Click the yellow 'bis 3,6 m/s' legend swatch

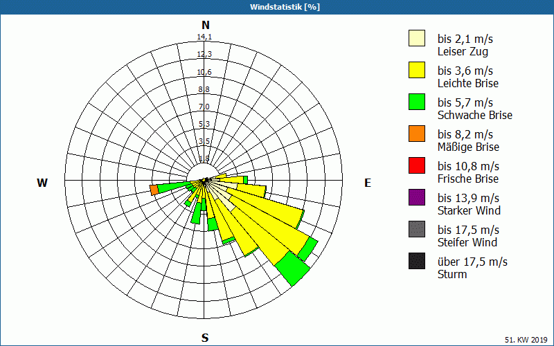(417, 70)
